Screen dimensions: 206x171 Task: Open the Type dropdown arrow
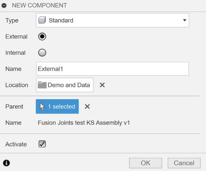click(185, 20)
